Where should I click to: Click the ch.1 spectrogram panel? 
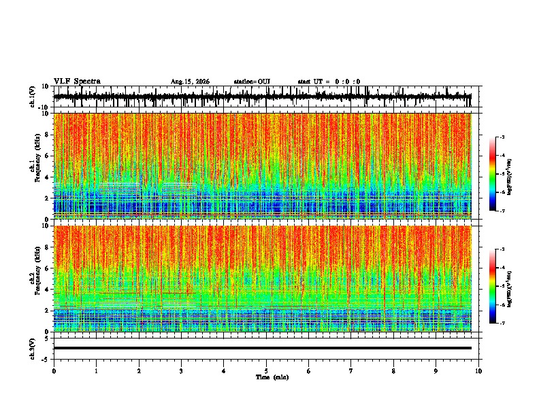pos(262,166)
